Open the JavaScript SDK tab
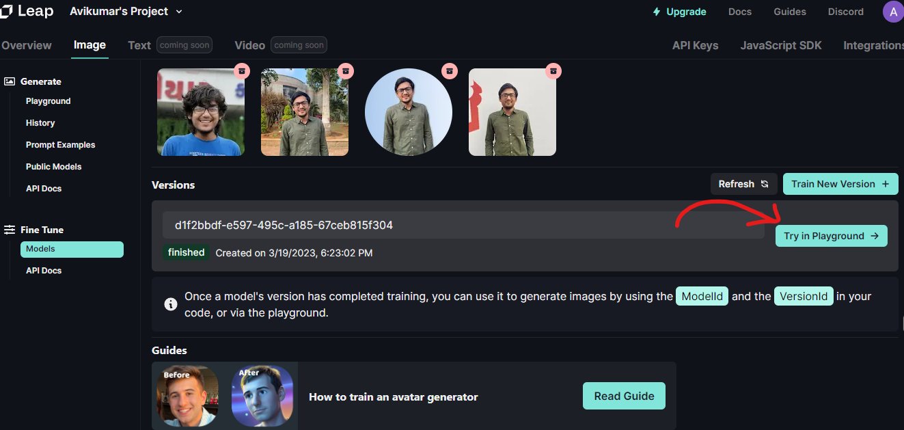904x430 pixels. [781, 45]
